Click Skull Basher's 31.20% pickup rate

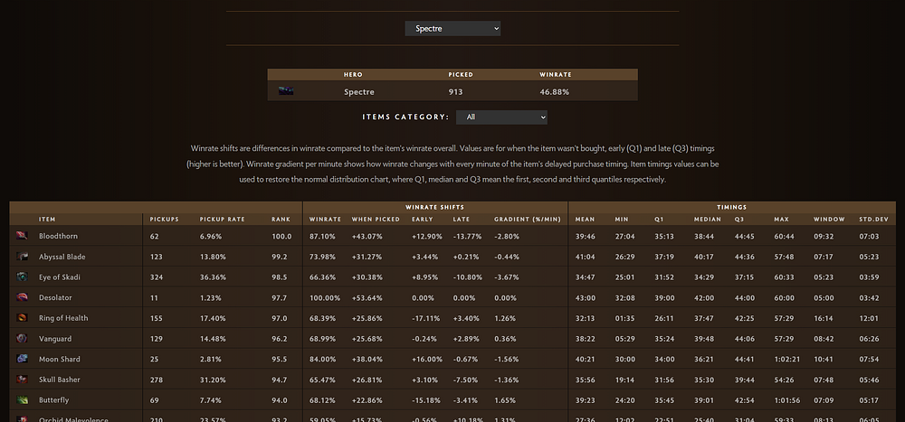click(213, 380)
